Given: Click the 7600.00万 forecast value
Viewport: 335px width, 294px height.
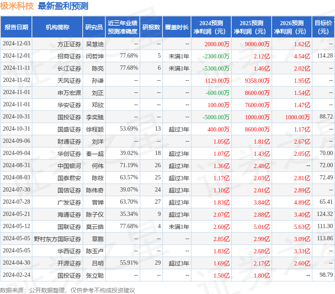Looking at the screenshot, I should point(257,105).
